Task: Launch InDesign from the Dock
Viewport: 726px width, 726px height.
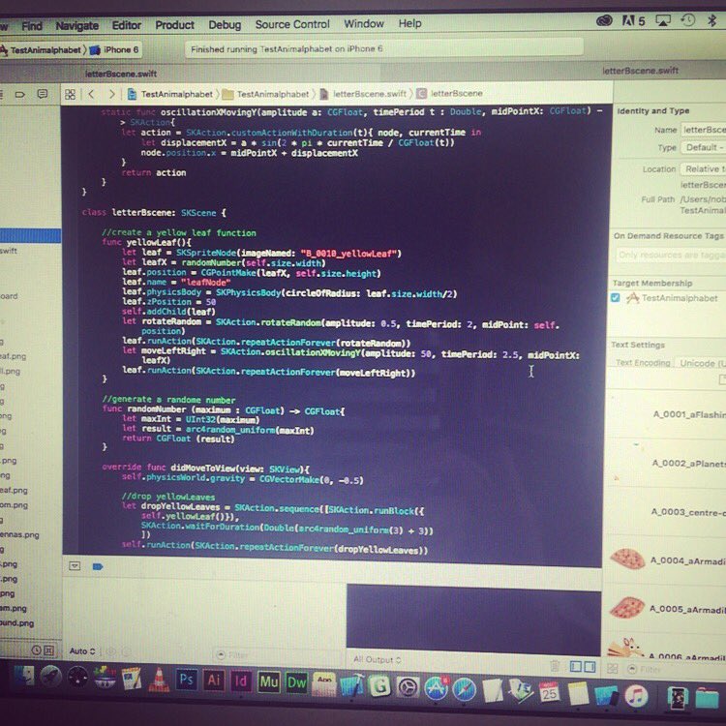Action: click(241, 681)
